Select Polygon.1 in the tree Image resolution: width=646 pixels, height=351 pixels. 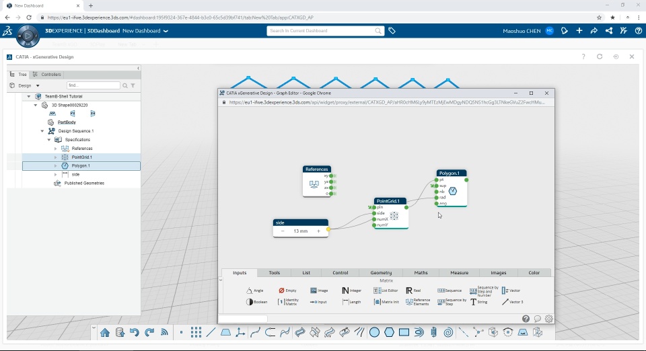[x=81, y=166]
